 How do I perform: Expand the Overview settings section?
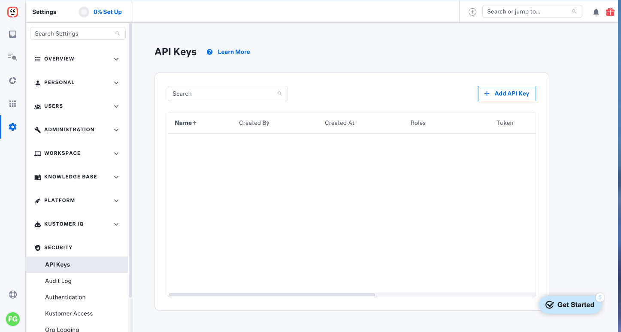click(77, 59)
